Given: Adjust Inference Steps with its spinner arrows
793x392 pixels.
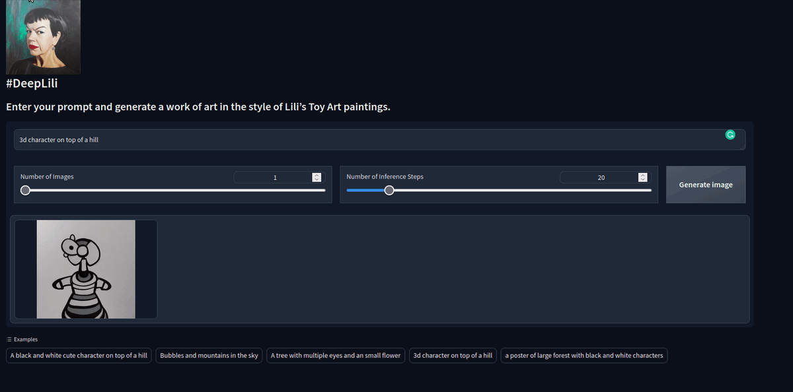Looking at the screenshot, I should [642, 178].
